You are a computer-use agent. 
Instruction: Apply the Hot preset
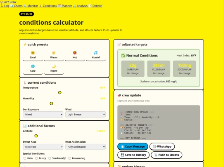(x=75, y=55)
